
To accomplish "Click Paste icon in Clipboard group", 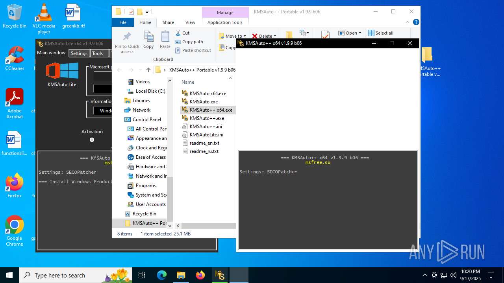I will point(165,40).
